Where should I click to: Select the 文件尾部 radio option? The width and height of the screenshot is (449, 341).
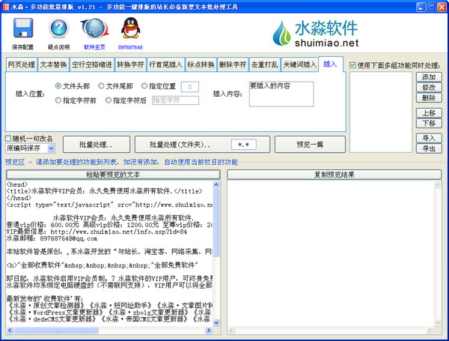103,86
